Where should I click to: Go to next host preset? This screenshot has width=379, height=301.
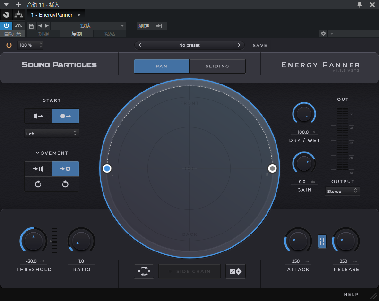tap(47, 25)
